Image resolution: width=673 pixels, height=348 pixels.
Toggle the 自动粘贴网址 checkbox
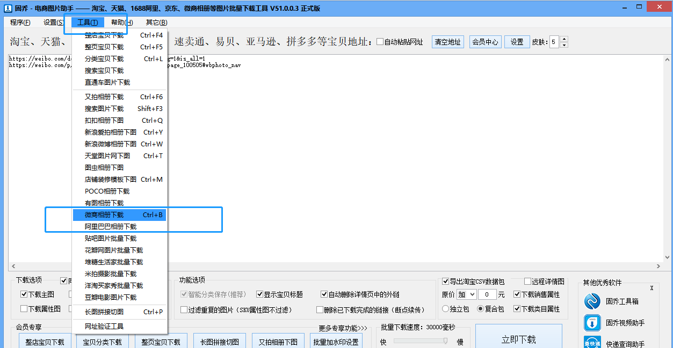[x=380, y=41]
